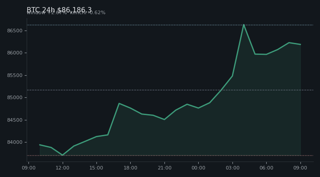Click the 12:00 x-axis label

pyautogui.click(x=63, y=168)
